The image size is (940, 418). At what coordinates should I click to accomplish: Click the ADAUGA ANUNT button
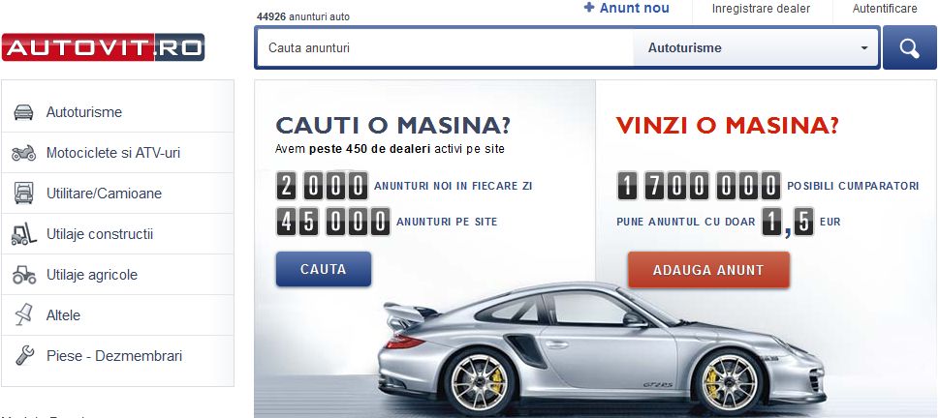tap(708, 270)
